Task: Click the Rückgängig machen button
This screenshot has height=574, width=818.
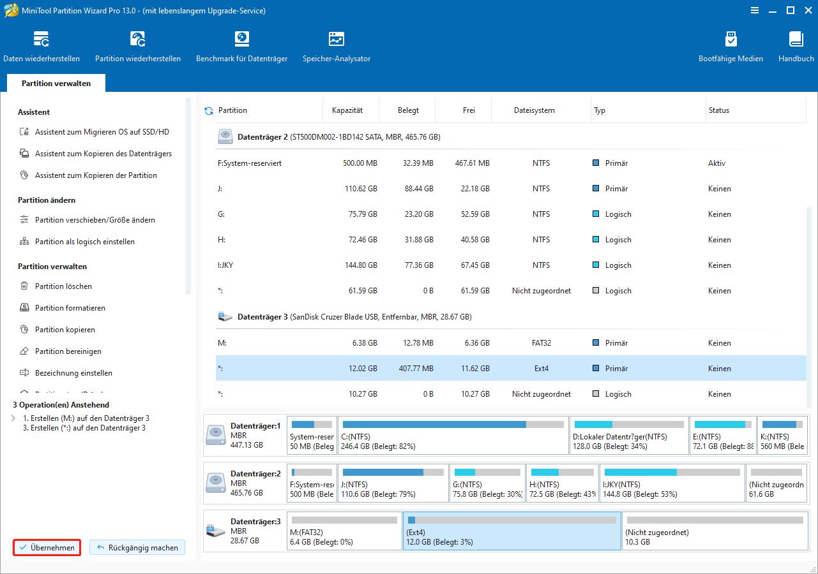Action: (x=137, y=547)
